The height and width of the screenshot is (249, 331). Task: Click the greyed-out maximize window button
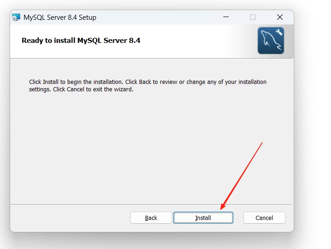click(x=253, y=17)
